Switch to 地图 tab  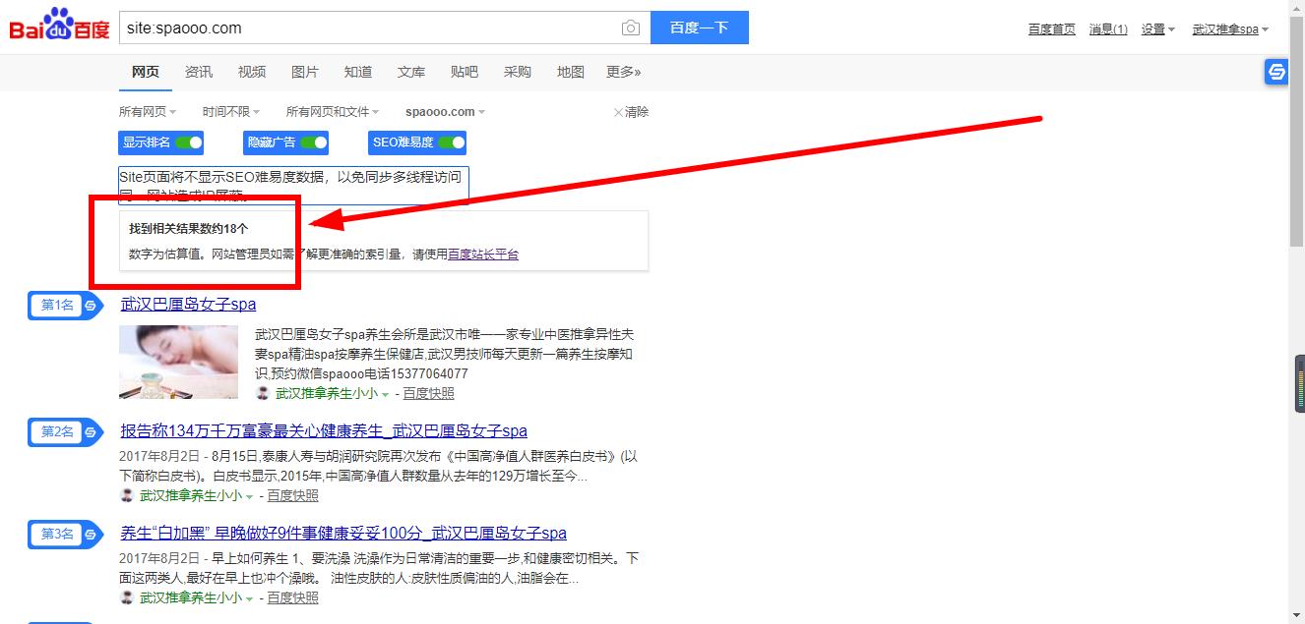(571, 72)
